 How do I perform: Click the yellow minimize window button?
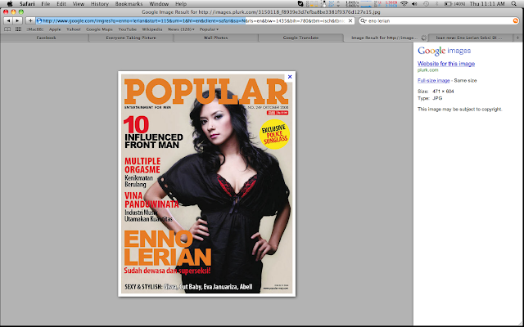(13, 11)
